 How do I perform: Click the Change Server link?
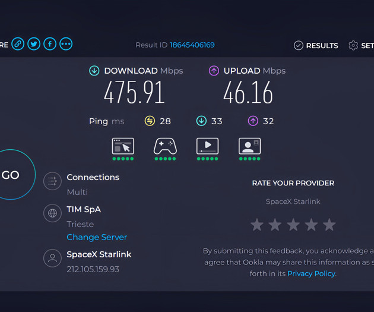tap(97, 237)
